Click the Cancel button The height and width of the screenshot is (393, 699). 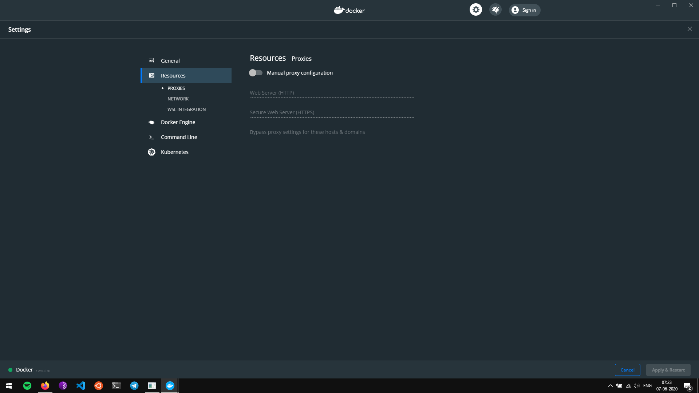point(627,370)
